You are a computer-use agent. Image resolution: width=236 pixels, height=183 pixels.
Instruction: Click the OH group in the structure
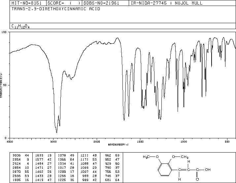pyautogui.click(x=208, y=169)
